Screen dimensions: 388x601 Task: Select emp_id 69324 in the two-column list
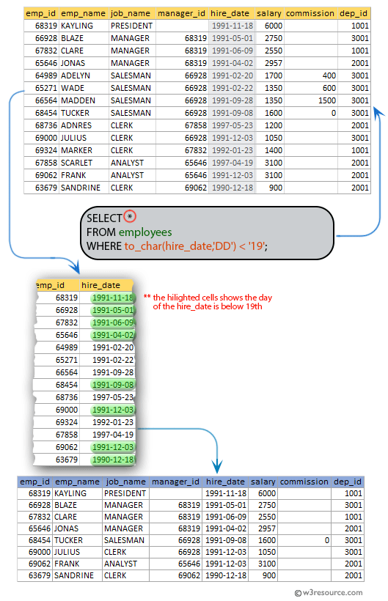click(x=67, y=422)
